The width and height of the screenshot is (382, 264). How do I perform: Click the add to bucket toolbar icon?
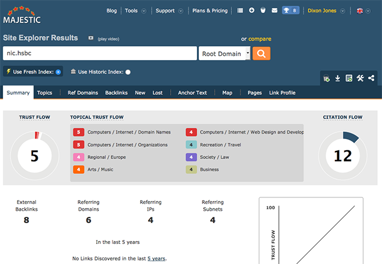(x=326, y=78)
